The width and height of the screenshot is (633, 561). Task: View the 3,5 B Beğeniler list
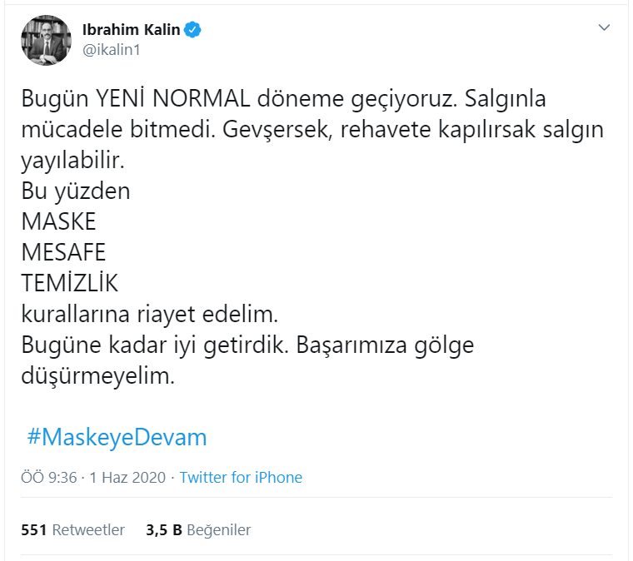(198, 529)
